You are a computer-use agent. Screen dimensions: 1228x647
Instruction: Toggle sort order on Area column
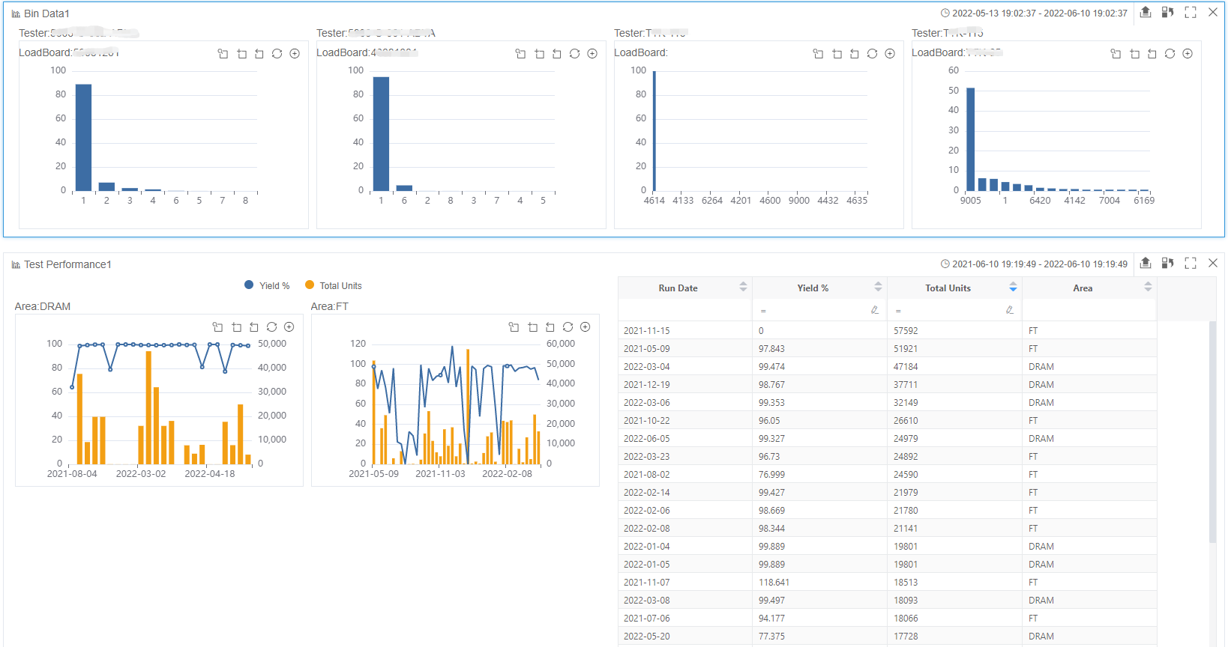click(1147, 287)
